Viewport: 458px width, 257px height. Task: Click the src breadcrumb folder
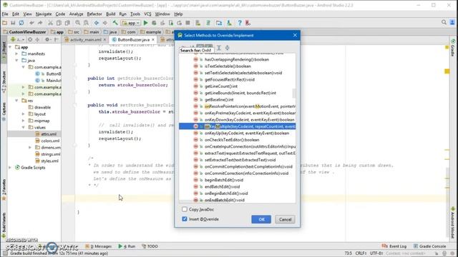click(x=74, y=31)
